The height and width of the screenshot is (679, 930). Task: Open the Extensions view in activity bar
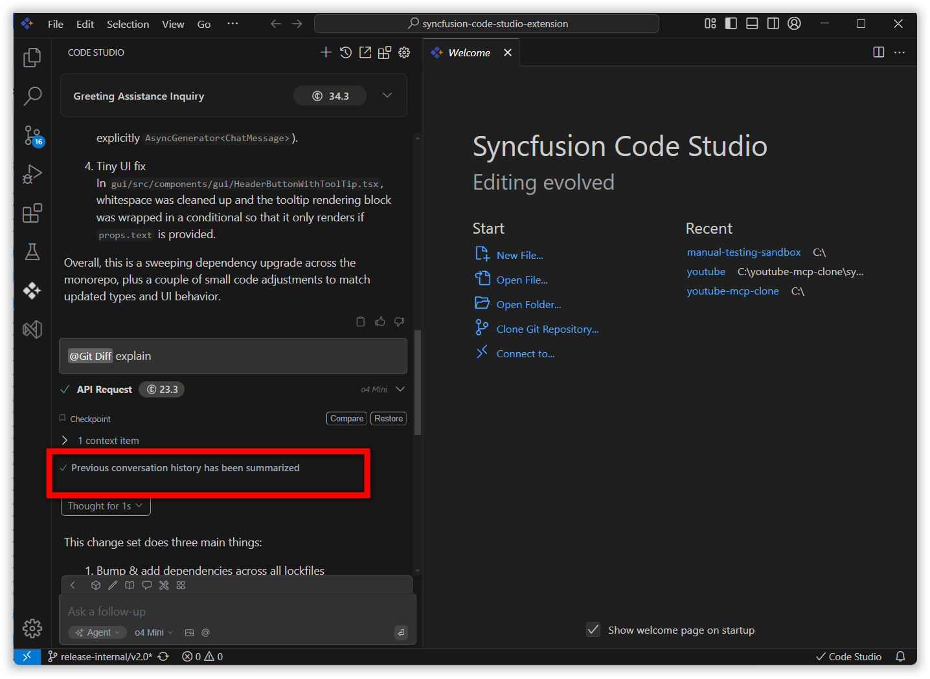(x=32, y=213)
